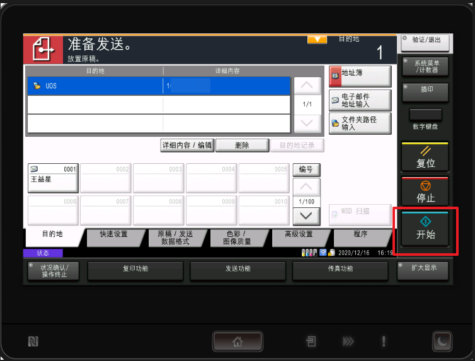This screenshot has height=361, width=475.
Task: Tap the WSD Scan (WSD 扫描) button
Action: point(360,214)
